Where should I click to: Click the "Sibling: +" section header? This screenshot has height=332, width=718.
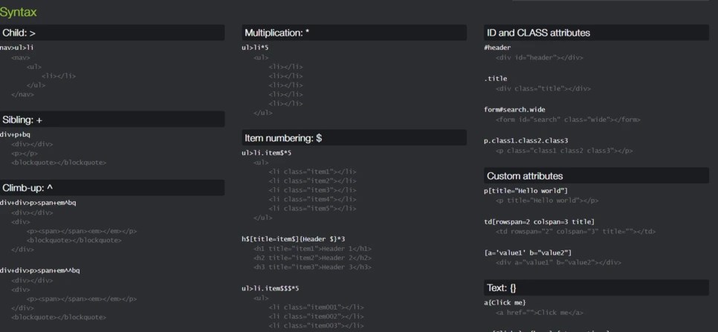pyautogui.click(x=22, y=120)
